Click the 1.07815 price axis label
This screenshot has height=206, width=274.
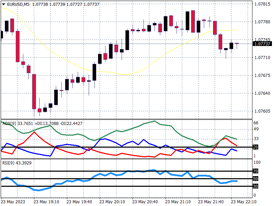[x=262, y=4]
